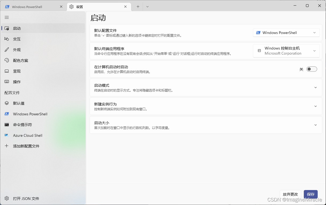The image size is (326, 205).
Task: Click the 命令提示符 cmd icon
Action: point(7,125)
